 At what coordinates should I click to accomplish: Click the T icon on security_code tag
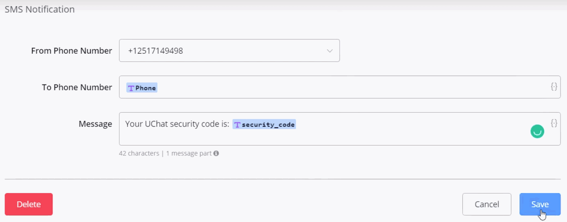point(238,124)
